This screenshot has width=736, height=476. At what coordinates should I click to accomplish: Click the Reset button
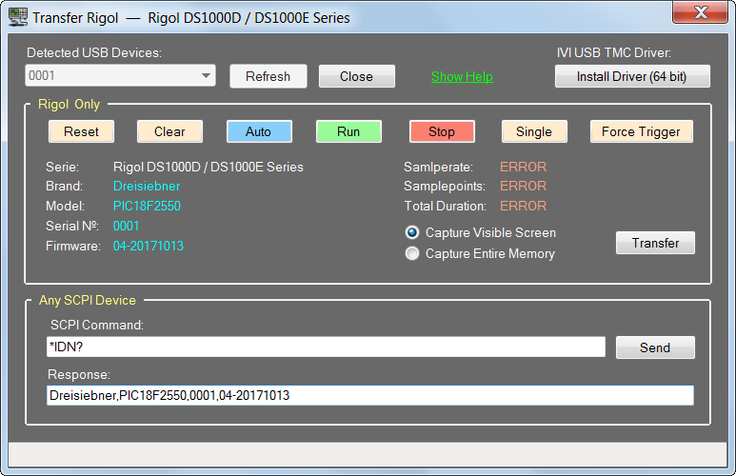click(81, 131)
